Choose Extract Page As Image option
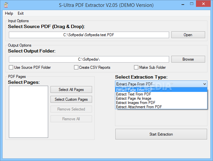 161,98
